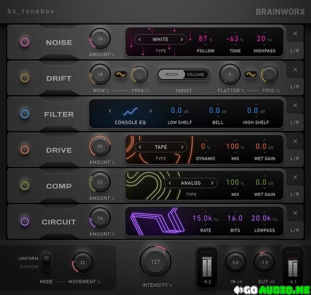This screenshot has width=311, height=295.
Task: Disable the Filter module power button
Action: tap(24, 114)
